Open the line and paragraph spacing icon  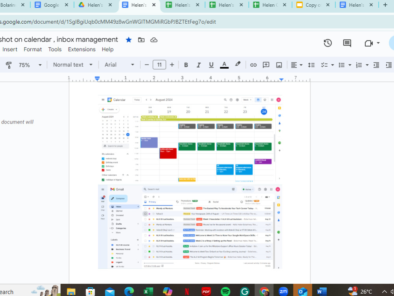[x=311, y=65]
